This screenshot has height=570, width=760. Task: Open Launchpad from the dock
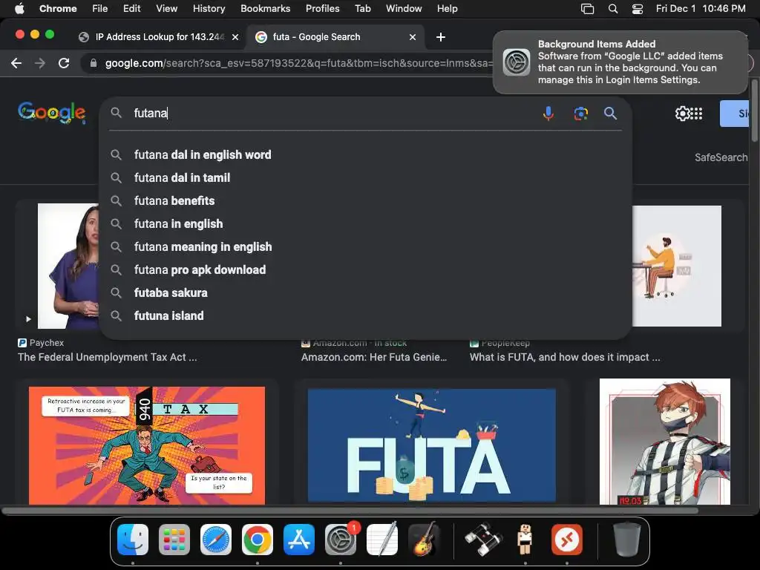[x=174, y=540]
